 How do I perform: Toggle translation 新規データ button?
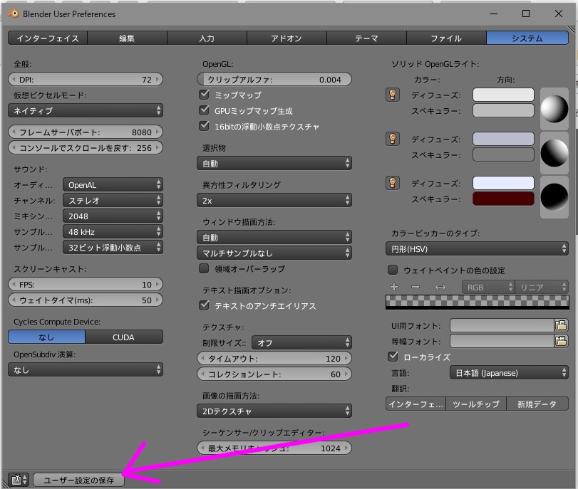click(537, 404)
